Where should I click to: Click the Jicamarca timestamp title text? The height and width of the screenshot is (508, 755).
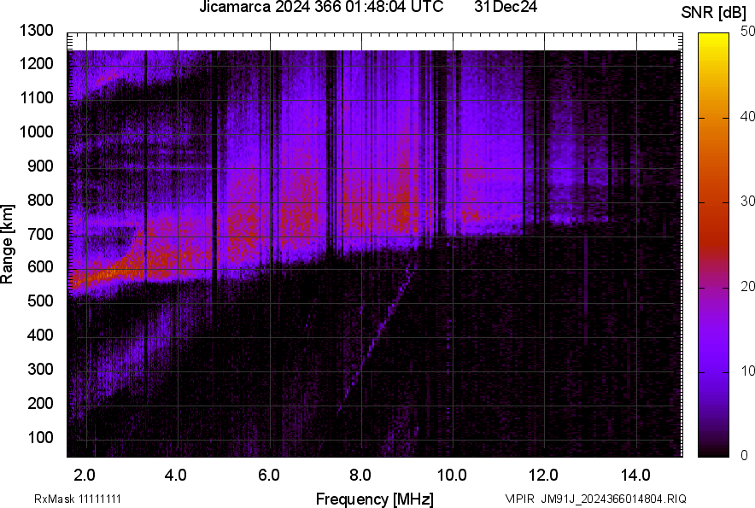tap(321, 8)
